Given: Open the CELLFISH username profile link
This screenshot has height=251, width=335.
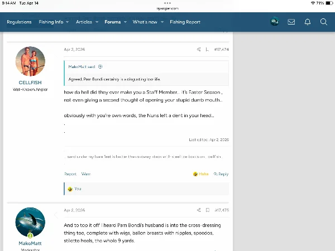Looking at the screenshot, I should [x=30, y=83].
